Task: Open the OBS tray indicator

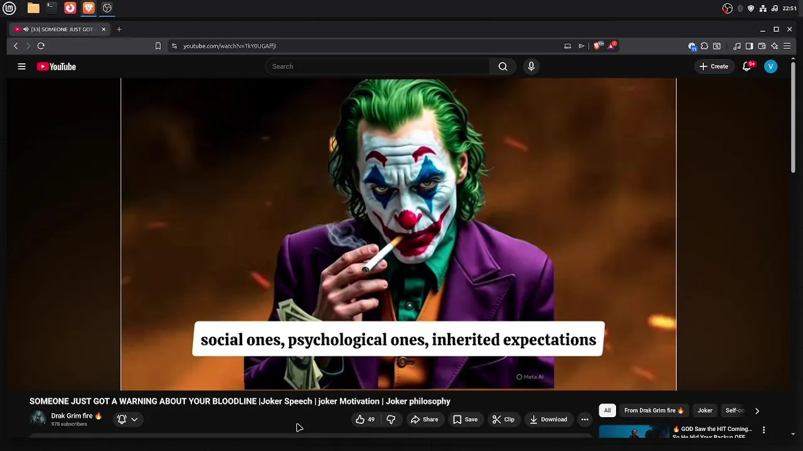Action: pyautogui.click(x=728, y=8)
